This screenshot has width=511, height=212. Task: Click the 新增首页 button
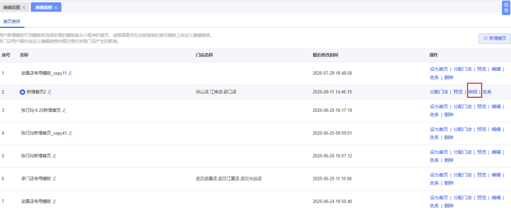494,38
